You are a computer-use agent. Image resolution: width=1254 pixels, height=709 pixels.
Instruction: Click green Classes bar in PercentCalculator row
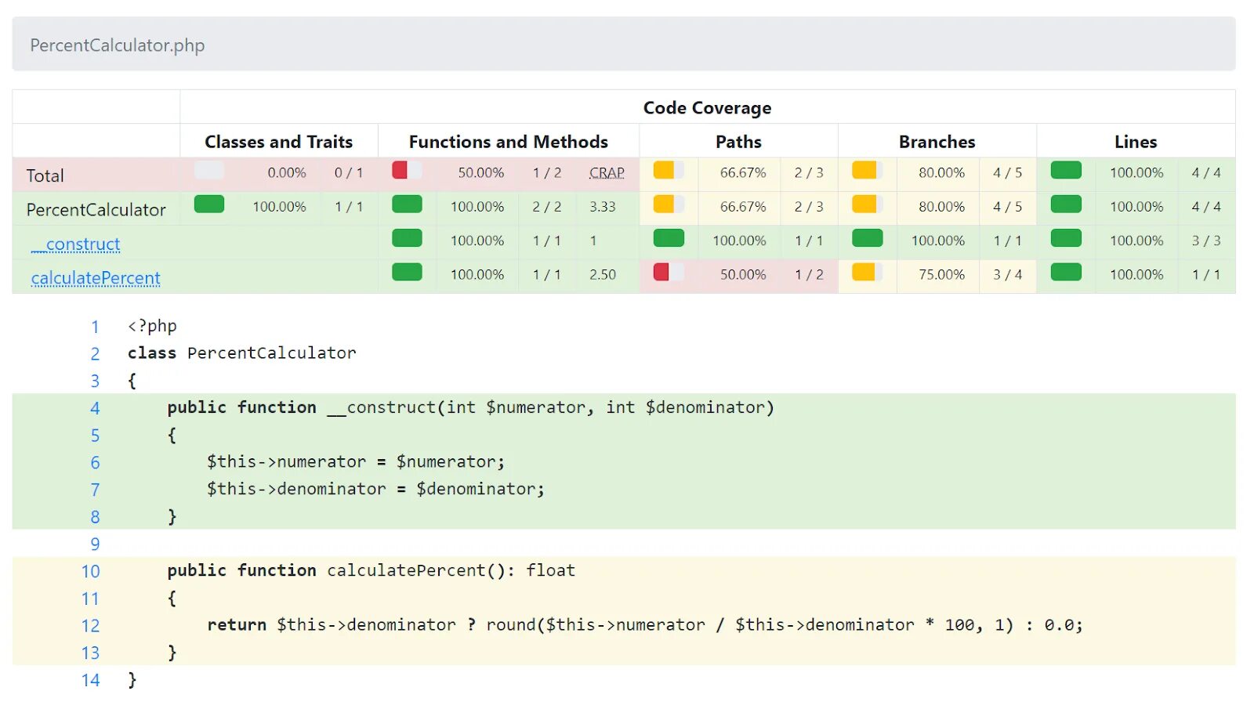[208, 204]
